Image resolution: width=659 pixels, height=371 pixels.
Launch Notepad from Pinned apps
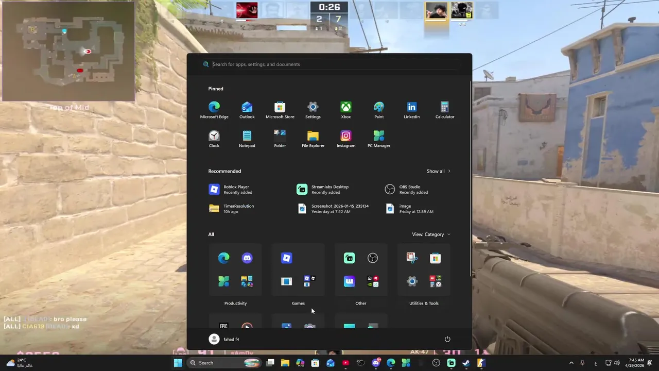pyautogui.click(x=247, y=139)
